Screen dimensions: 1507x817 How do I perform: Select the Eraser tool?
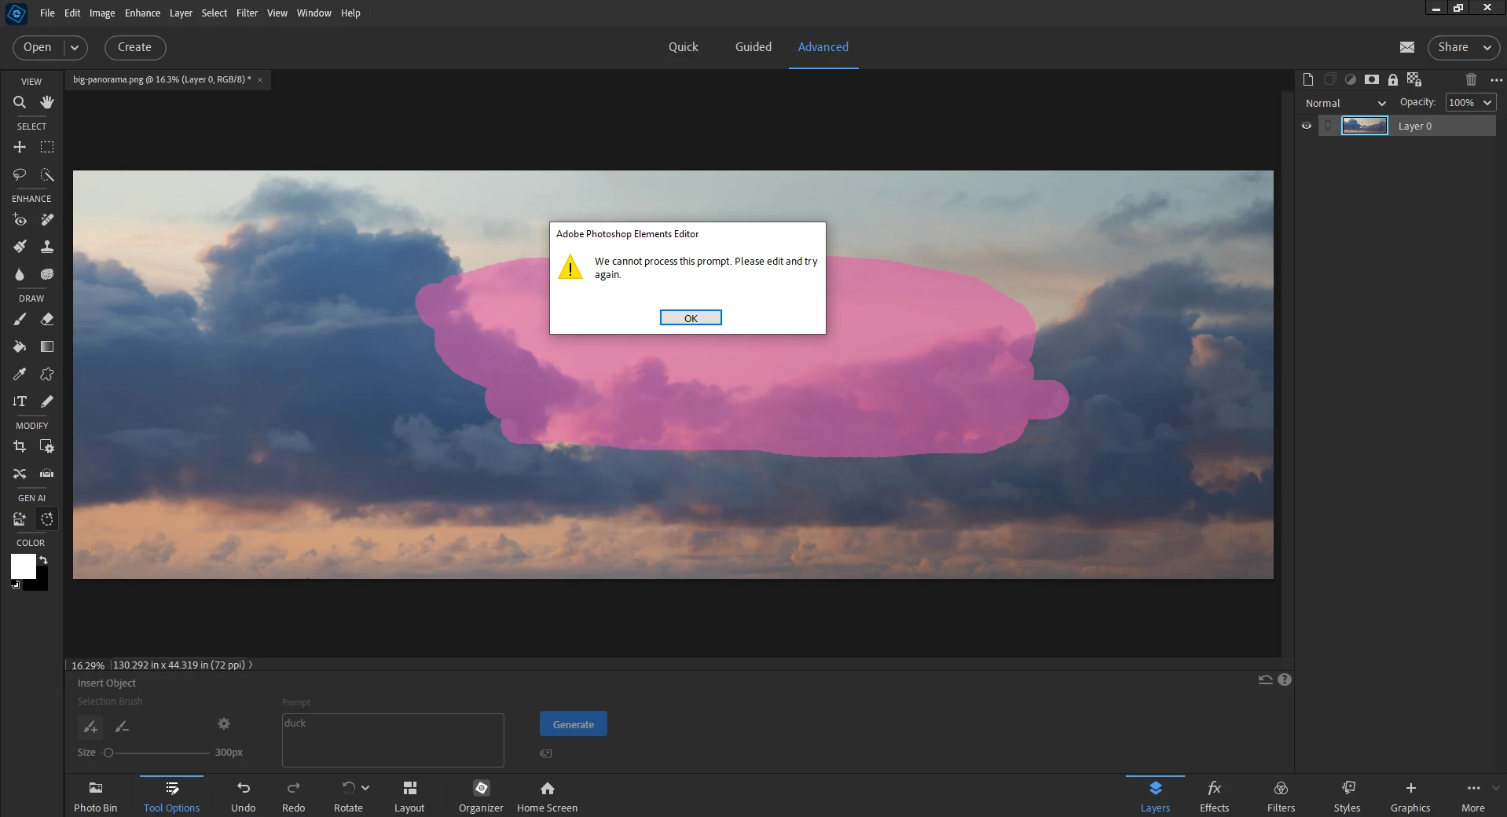click(47, 319)
